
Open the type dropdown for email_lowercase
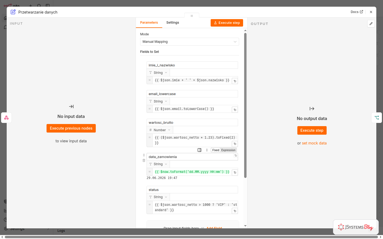pos(158,101)
